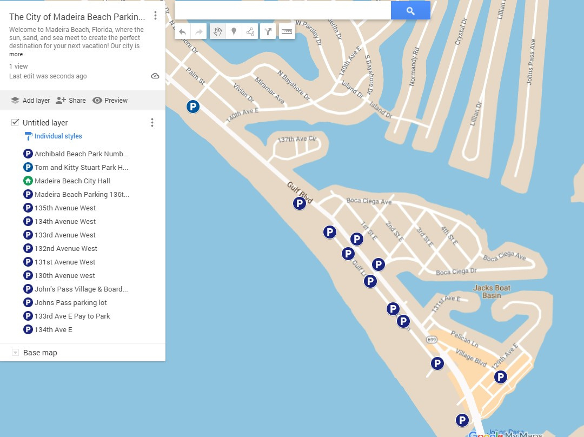
Task: Open the Untitled layer options menu
Action: coord(152,122)
